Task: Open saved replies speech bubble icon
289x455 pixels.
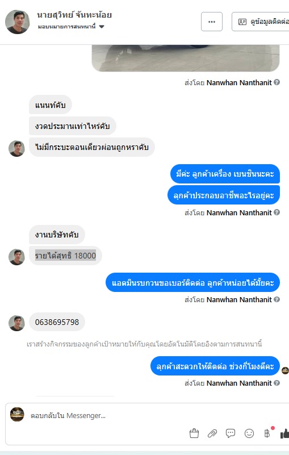Action: click(x=231, y=433)
